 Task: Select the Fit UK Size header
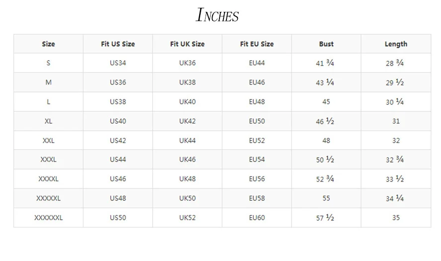(187, 44)
